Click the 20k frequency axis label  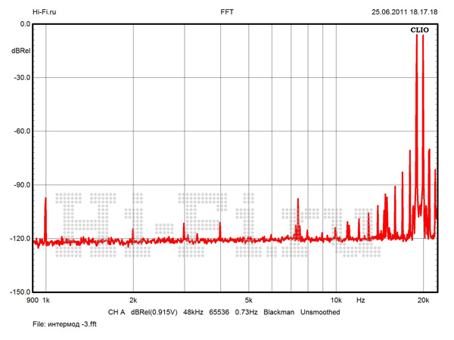tap(423, 300)
